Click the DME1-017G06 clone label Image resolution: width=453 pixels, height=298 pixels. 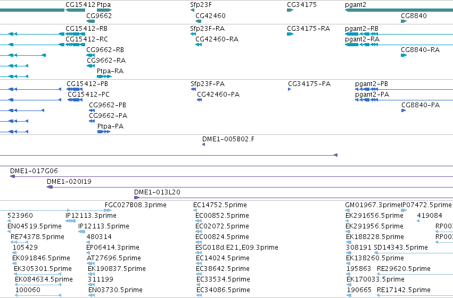pyautogui.click(x=34, y=171)
